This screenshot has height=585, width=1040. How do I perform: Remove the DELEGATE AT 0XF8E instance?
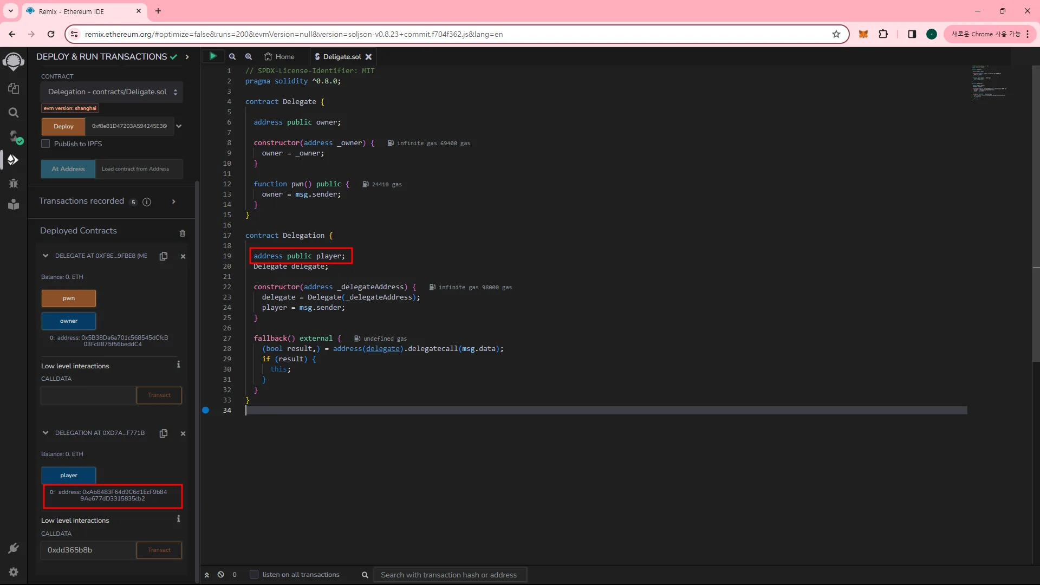(183, 256)
